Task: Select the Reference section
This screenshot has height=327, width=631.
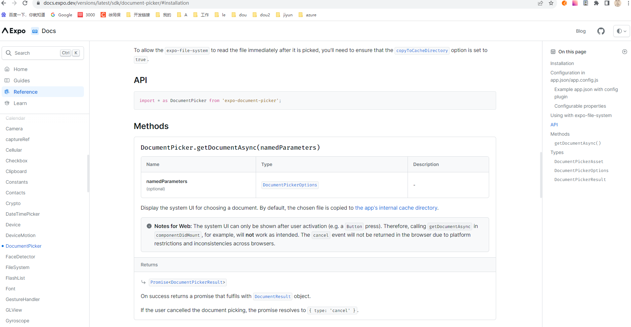Action: click(x=43, y=92)
